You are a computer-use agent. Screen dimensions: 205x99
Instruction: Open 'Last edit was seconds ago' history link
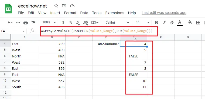[164, 13]
